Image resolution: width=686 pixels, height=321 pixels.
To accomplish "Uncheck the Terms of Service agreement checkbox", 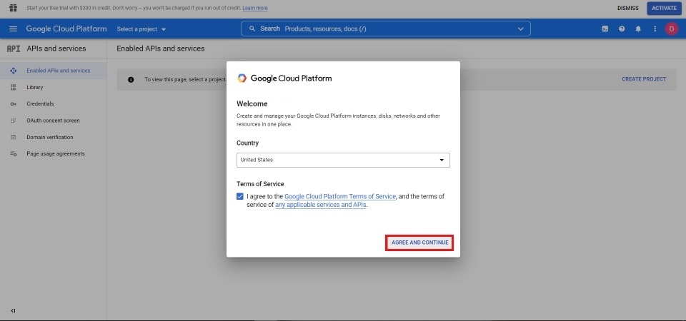I will (240, 197).
